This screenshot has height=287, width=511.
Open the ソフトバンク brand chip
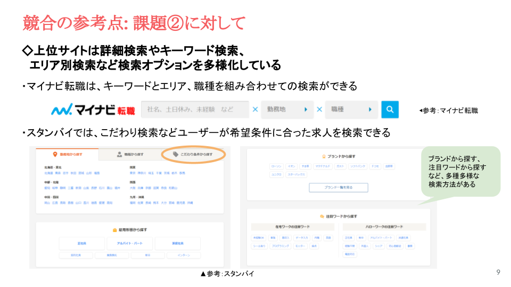pos(358,166)
